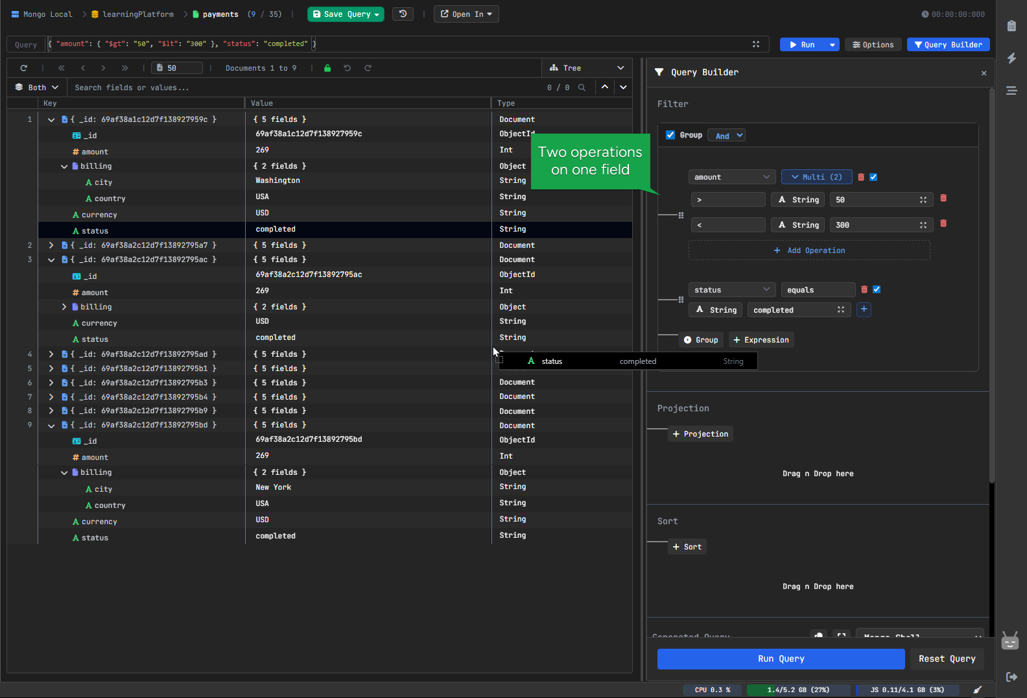Open the Tree view mode dropdown

[587, 68]
